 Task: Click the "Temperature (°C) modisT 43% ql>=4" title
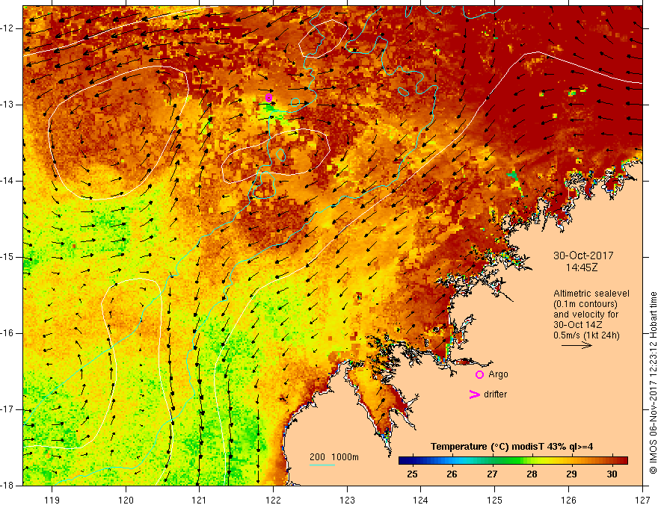pyautogui.click(x=511, y=447)
